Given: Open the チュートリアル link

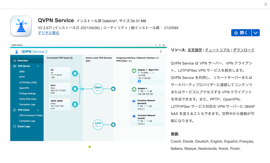Looking at the screenshot, I should tap(218, 50).
